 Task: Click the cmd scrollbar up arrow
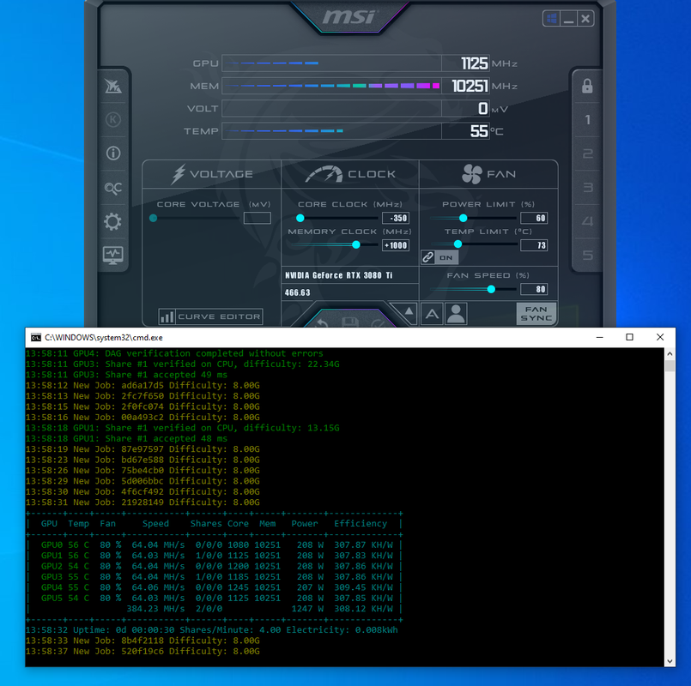point(670,353)
